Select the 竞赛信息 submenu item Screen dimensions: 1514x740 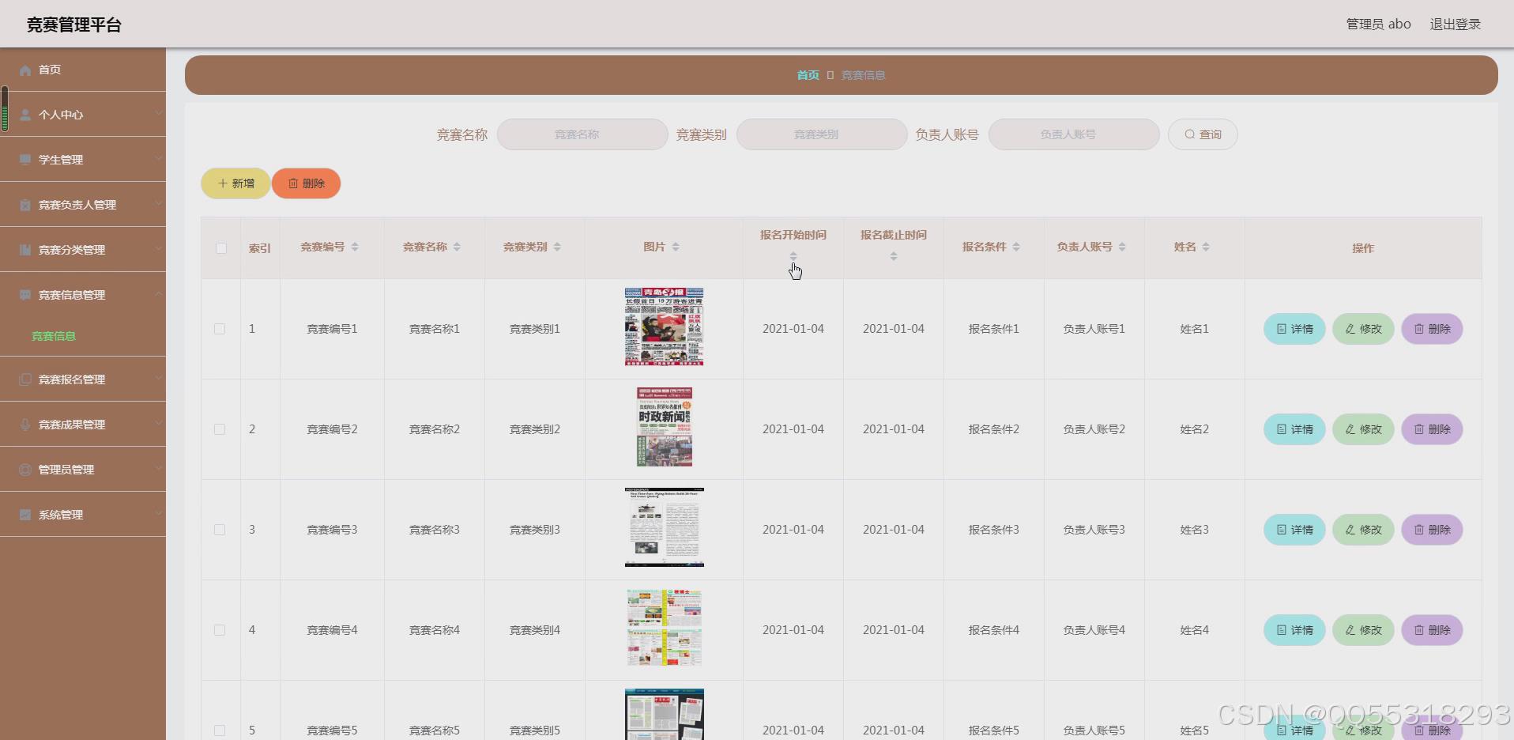[x=54, y=336]
